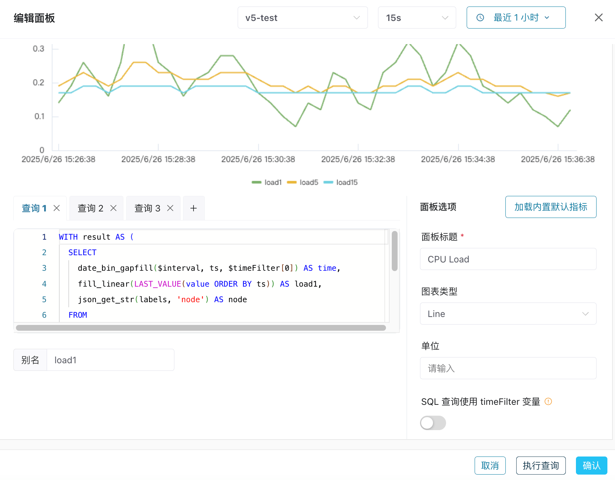Screen dimensions: 615x480
Task: Disable the SQL timeFilter variable switch
Action: (x=433, y=423)
